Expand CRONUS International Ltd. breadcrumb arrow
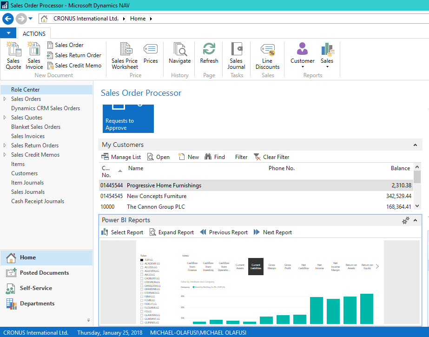Viewport: 429px width, 337px height. pos(124,19)
